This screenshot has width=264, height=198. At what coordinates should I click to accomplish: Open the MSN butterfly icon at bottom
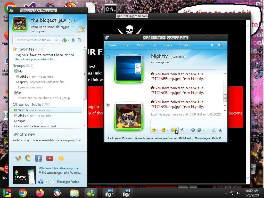[18, 158]
